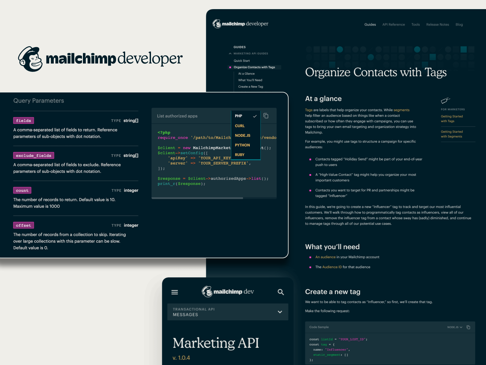Select PYTHON as the code language
This screenshot has width=486, height=365.
pos(242,145)
